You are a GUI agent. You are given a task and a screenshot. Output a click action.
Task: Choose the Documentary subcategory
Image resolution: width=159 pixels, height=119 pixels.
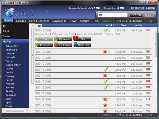13,65
